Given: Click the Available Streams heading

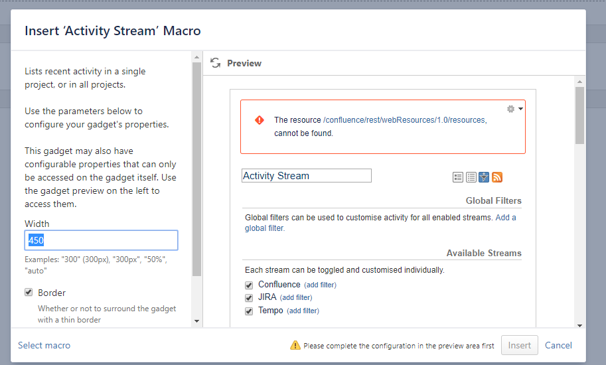Looking at the screenshot, I should [484, 253].
